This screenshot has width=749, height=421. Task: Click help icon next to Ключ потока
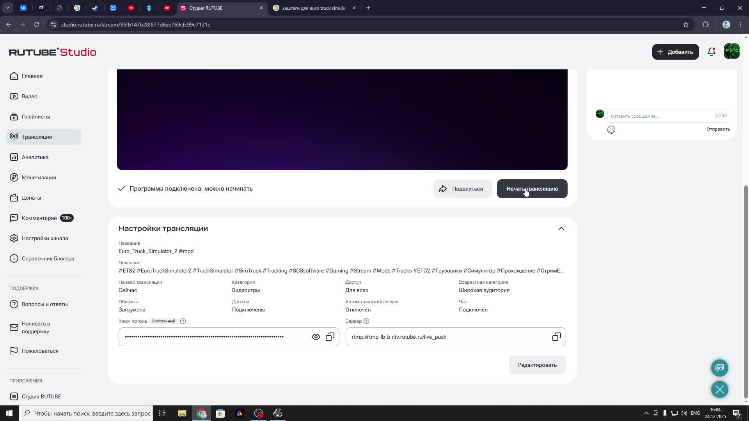[x=183, y=321]
